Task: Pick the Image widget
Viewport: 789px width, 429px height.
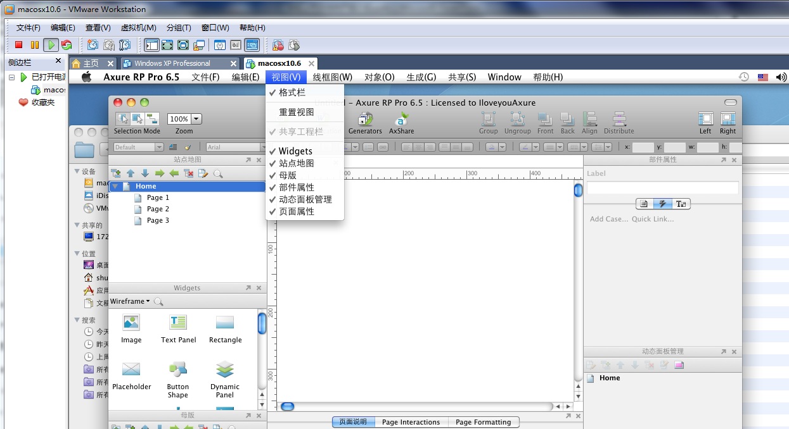Action: tap(131, 329)
